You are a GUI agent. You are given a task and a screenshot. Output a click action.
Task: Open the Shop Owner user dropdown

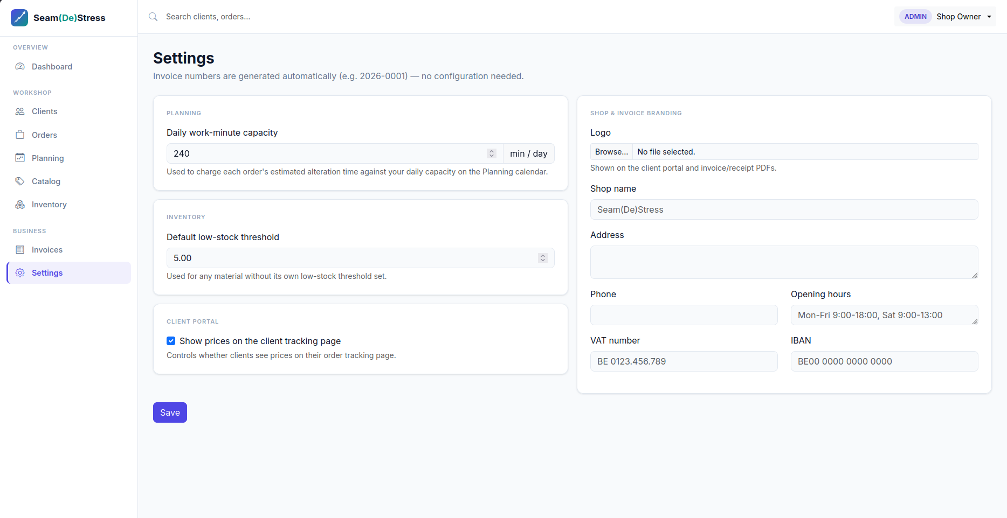946,17
